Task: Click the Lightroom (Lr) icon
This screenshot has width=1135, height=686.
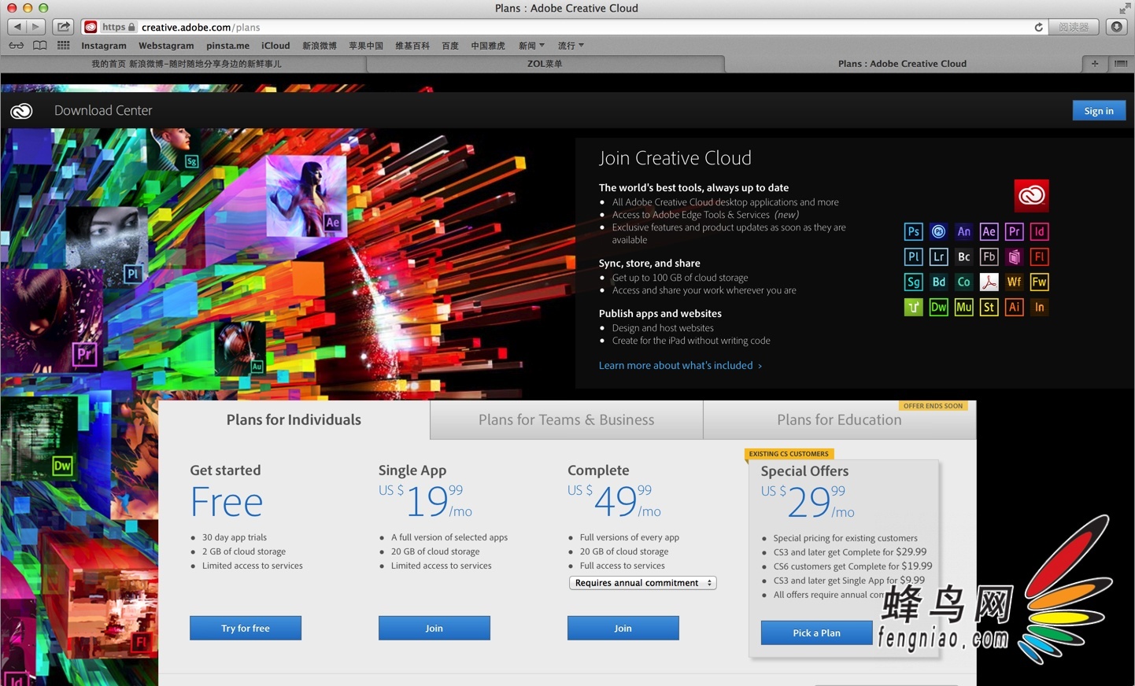Action: click(x=938, y=256)
